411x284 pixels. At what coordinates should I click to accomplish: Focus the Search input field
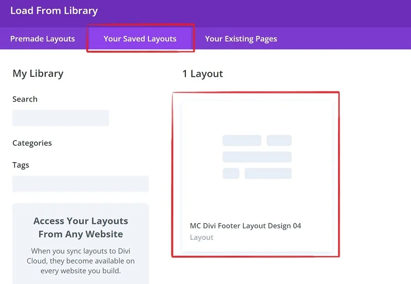[61, 118]
